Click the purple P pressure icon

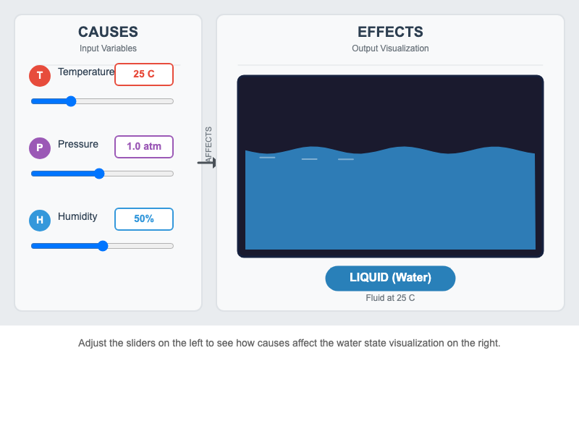(40, 148)
